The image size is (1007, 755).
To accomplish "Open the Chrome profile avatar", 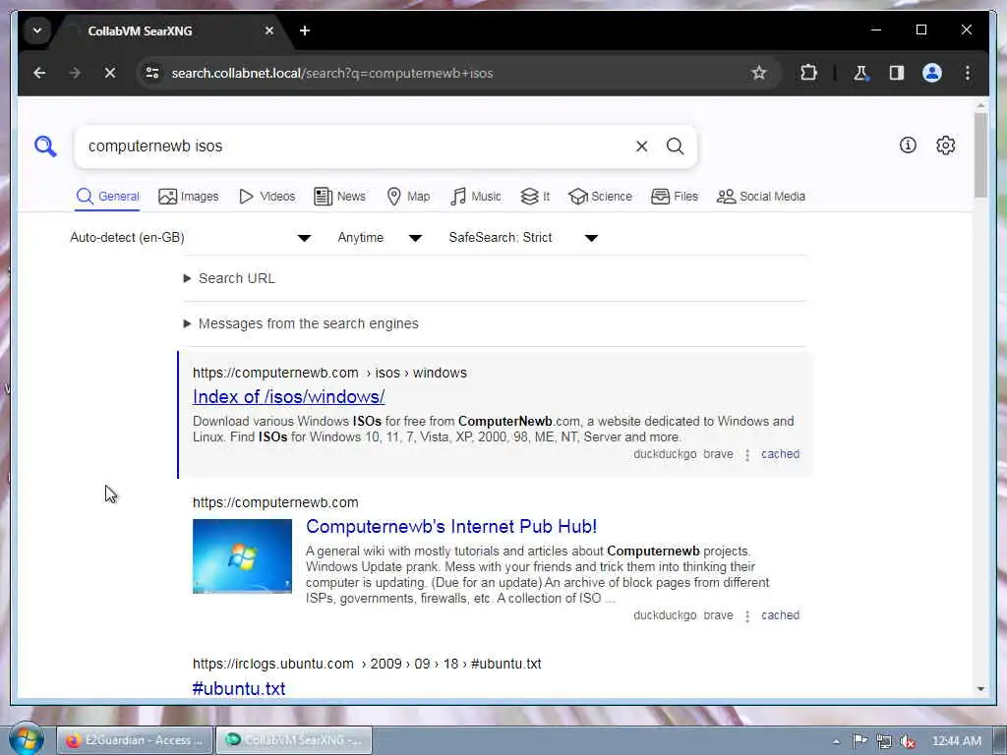I will 932,73.
